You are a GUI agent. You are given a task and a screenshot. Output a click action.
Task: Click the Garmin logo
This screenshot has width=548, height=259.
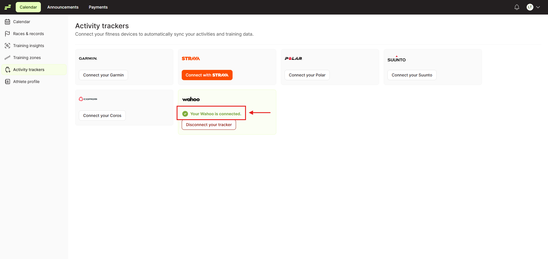click(88, 58)
